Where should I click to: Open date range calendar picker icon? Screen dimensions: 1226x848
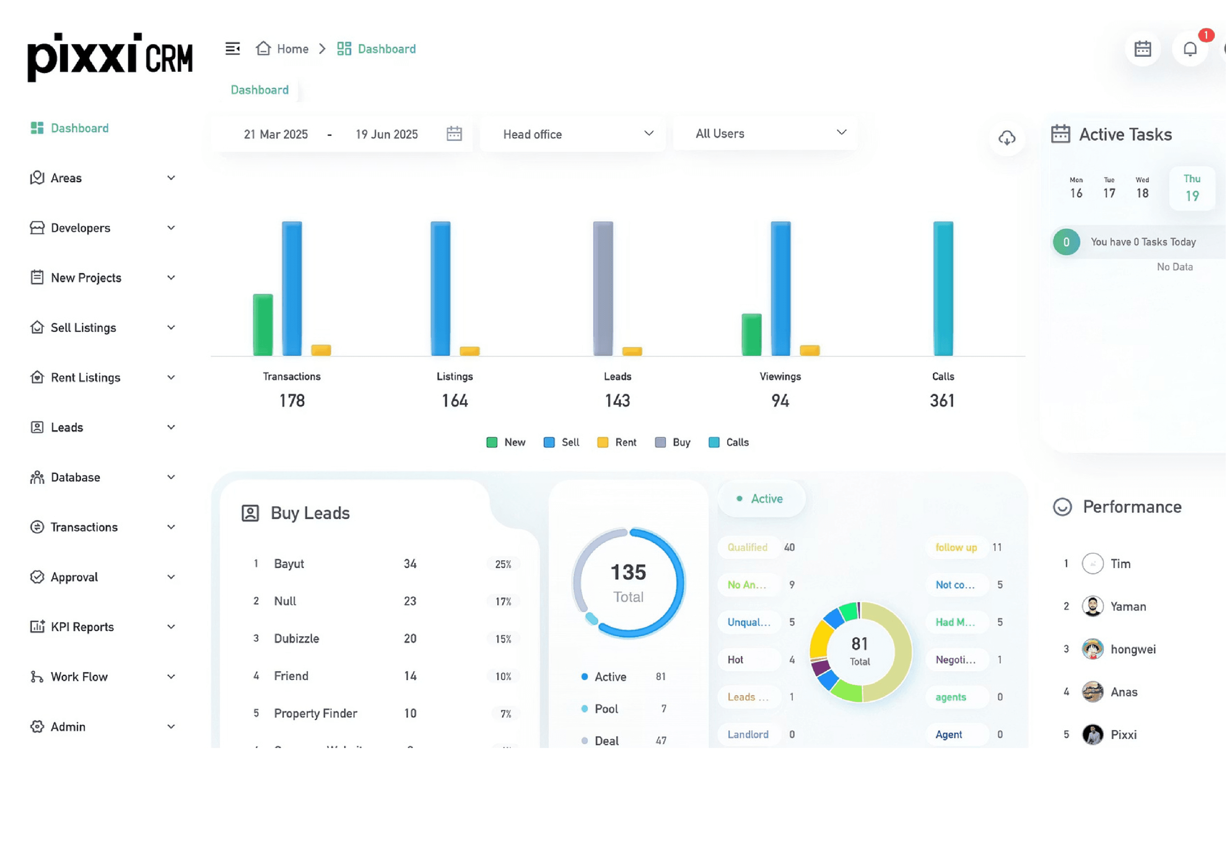pos(454,133)
